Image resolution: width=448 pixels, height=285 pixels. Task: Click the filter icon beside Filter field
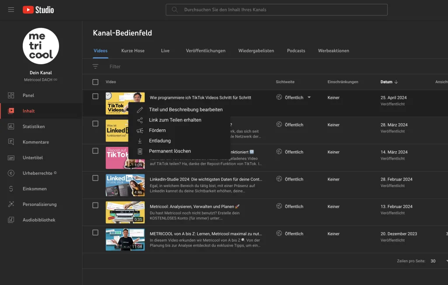point(95,66)
